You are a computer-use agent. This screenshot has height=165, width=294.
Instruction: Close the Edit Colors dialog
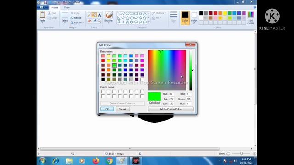[190, 44]
